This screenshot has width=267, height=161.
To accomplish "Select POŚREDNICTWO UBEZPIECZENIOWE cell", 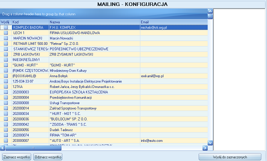I will pos(95,49).
